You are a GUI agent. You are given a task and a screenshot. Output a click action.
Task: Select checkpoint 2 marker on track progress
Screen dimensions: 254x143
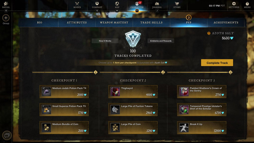(x=163, y=72)
